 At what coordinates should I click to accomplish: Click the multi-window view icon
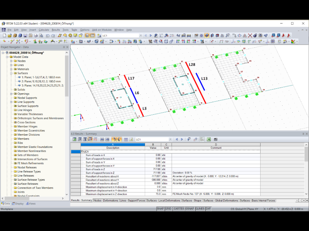click(x=272, y=41)
